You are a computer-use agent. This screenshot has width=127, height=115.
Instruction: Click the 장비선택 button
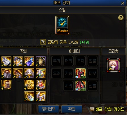(49, 109)
